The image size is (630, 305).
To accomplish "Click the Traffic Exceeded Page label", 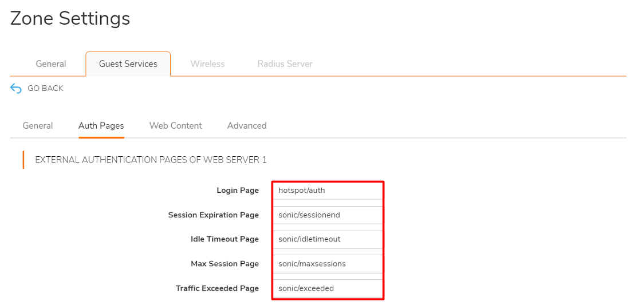I will pos(217,288).
